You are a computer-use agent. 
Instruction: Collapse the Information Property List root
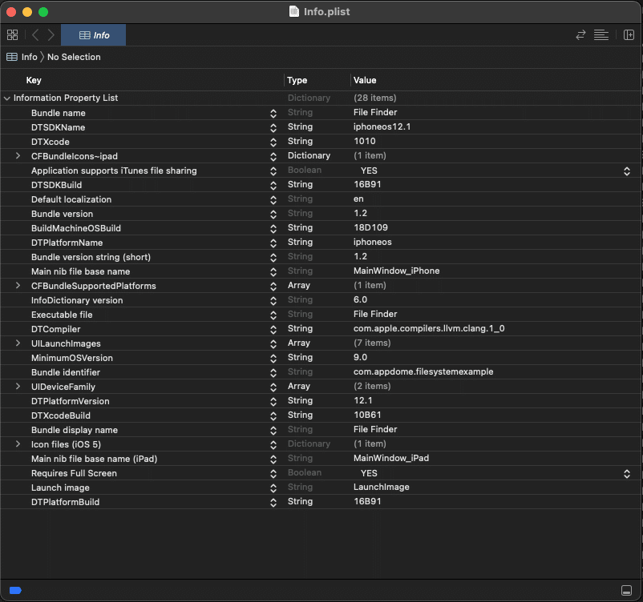(7, 98)
